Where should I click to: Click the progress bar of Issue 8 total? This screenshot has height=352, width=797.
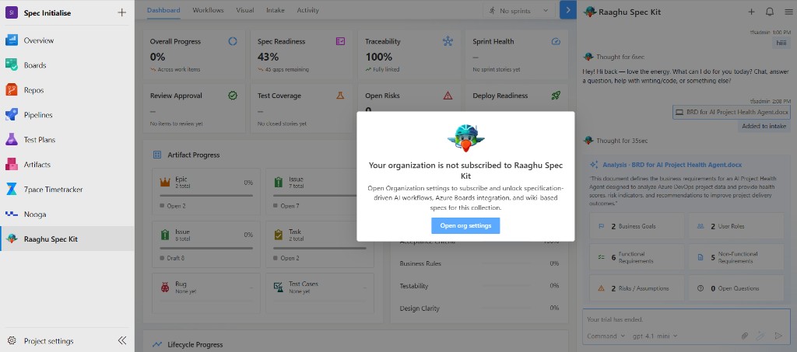point(205,248)
